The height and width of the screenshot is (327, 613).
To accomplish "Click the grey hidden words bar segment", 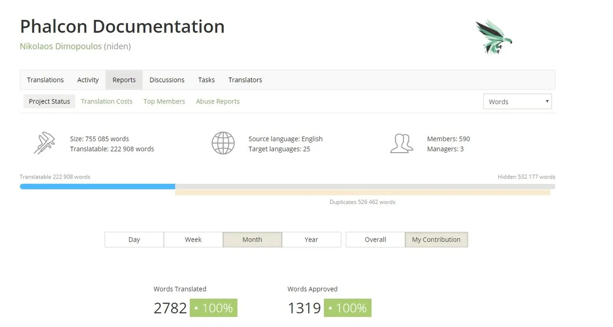I will pyautogui.click(x=365, y=187).
